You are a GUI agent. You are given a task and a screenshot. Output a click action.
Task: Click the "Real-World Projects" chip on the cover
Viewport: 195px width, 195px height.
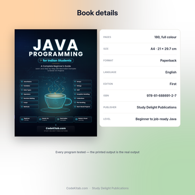(x=82, y=107)
